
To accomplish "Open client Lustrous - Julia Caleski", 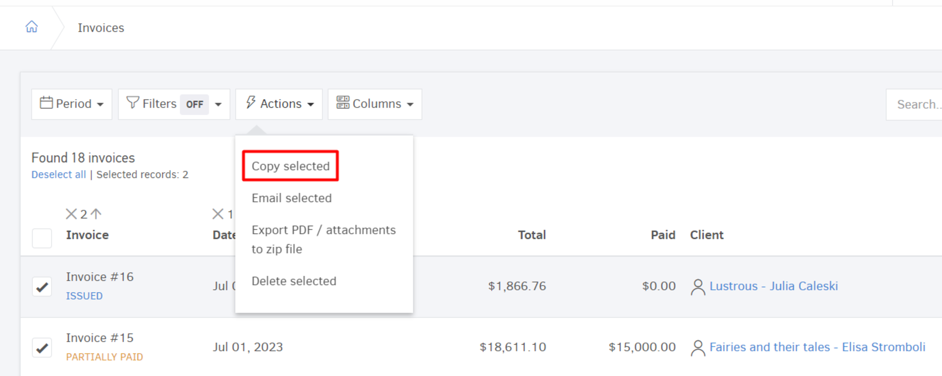I will point(774,286).
